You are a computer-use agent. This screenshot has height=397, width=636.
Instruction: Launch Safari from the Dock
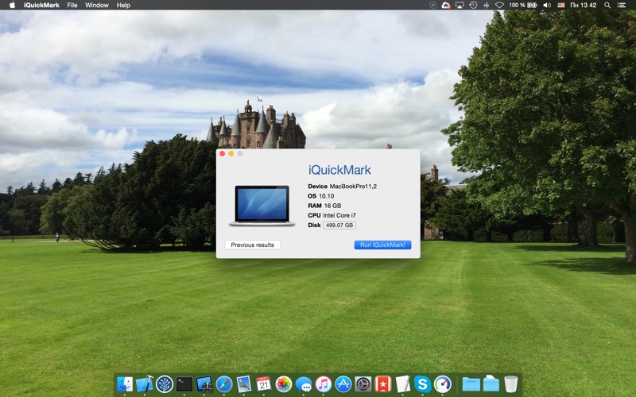pyautogui.click(x=224, y=384)
